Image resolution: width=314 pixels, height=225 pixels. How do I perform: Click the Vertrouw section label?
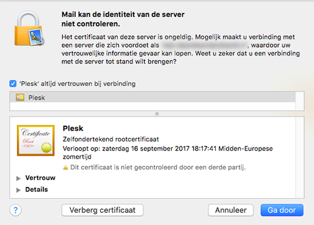pos(40,178)
